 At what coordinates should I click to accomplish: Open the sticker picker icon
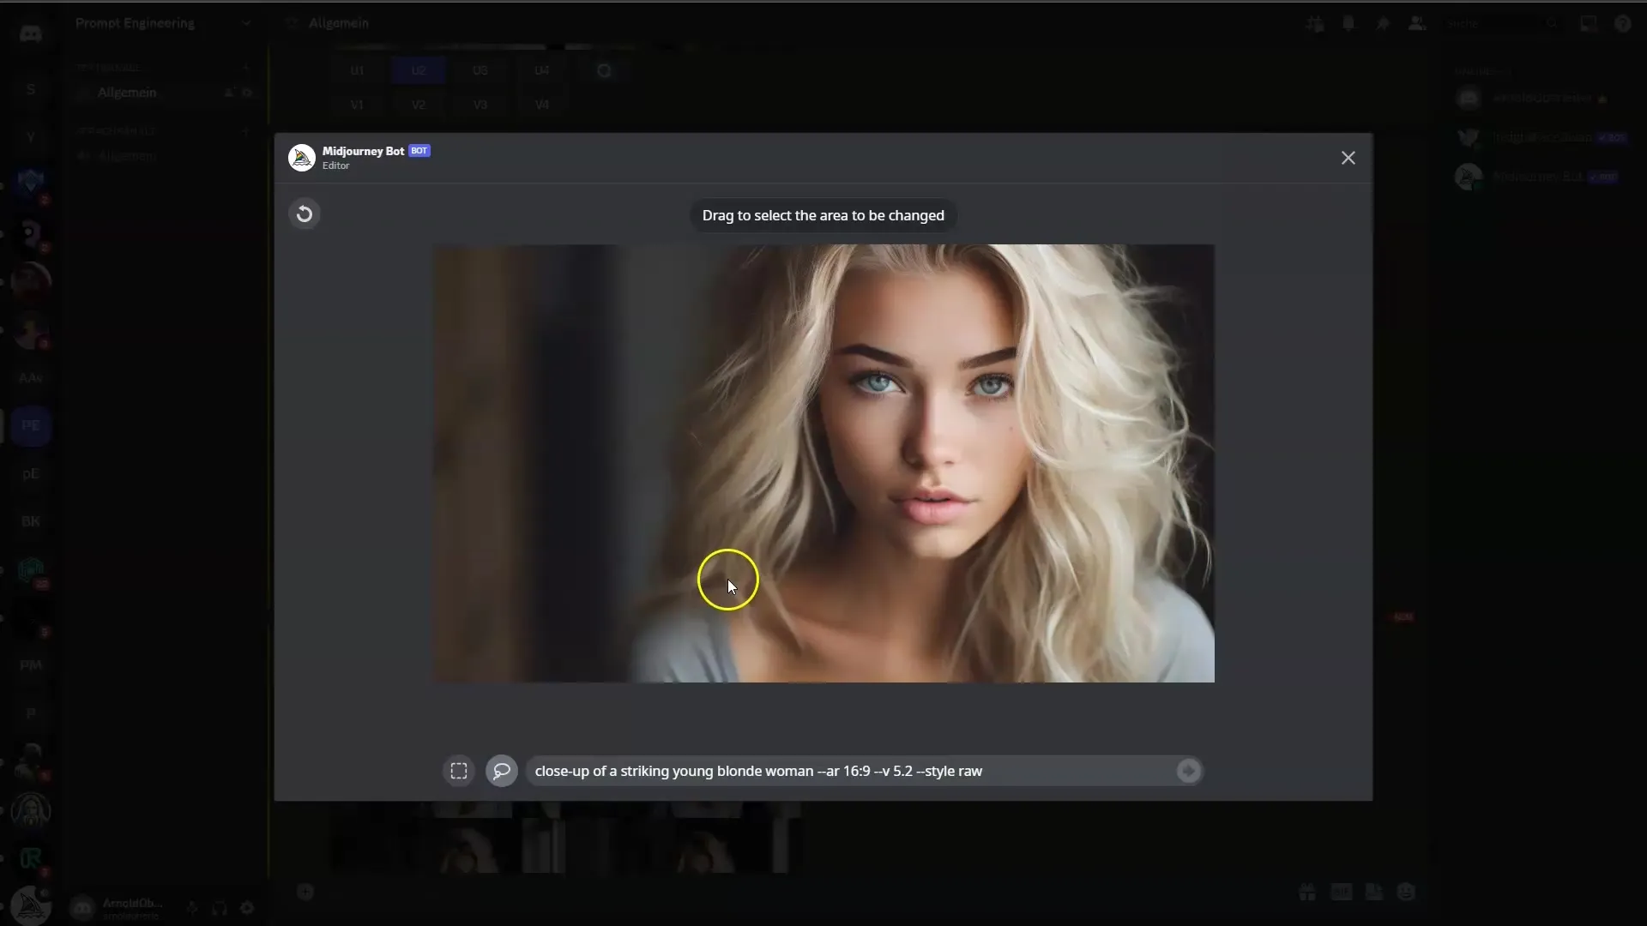coord(1373,892)
